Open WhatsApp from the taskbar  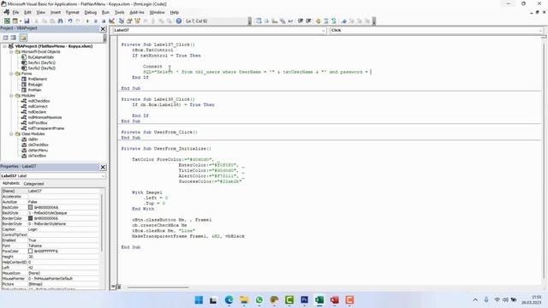259,299
